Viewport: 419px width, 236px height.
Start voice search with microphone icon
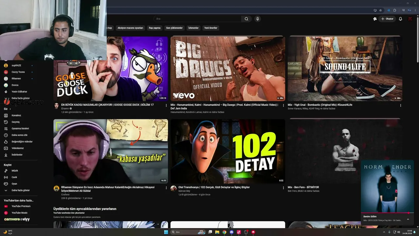point(258,19)
